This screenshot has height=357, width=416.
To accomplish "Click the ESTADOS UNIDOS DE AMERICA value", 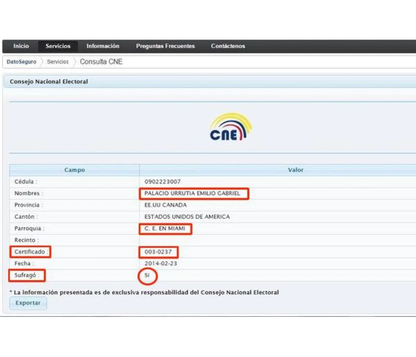I will (x=187, y=217).
